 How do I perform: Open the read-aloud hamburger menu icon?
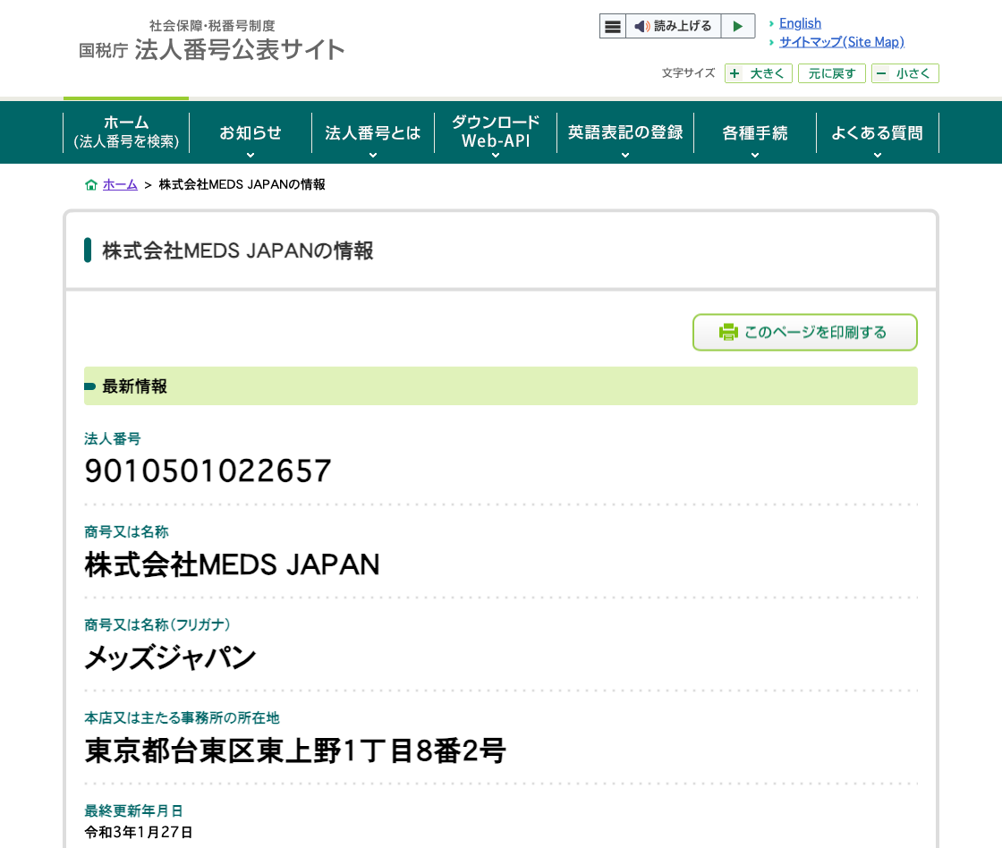point(612,26)
